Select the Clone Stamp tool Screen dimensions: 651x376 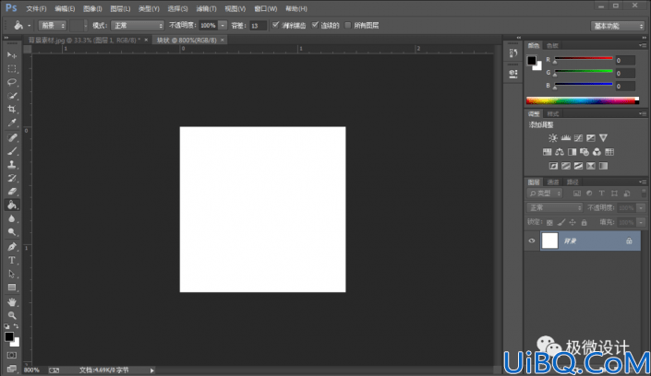pyautogui.click(x=12, y=165)
